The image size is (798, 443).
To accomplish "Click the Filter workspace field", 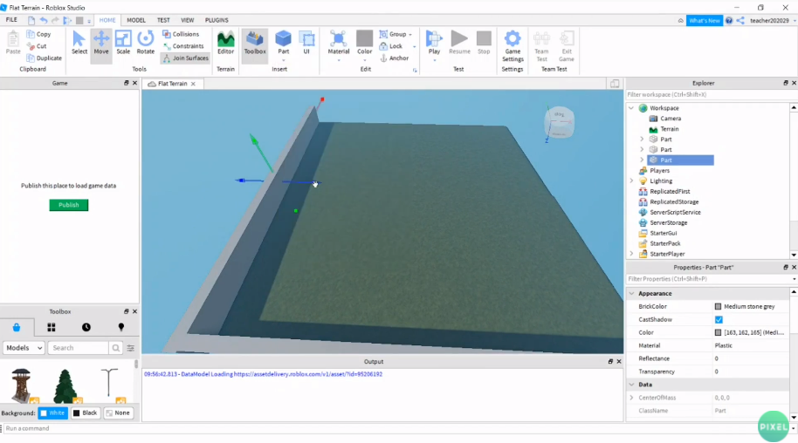I will tap(708, 94).
